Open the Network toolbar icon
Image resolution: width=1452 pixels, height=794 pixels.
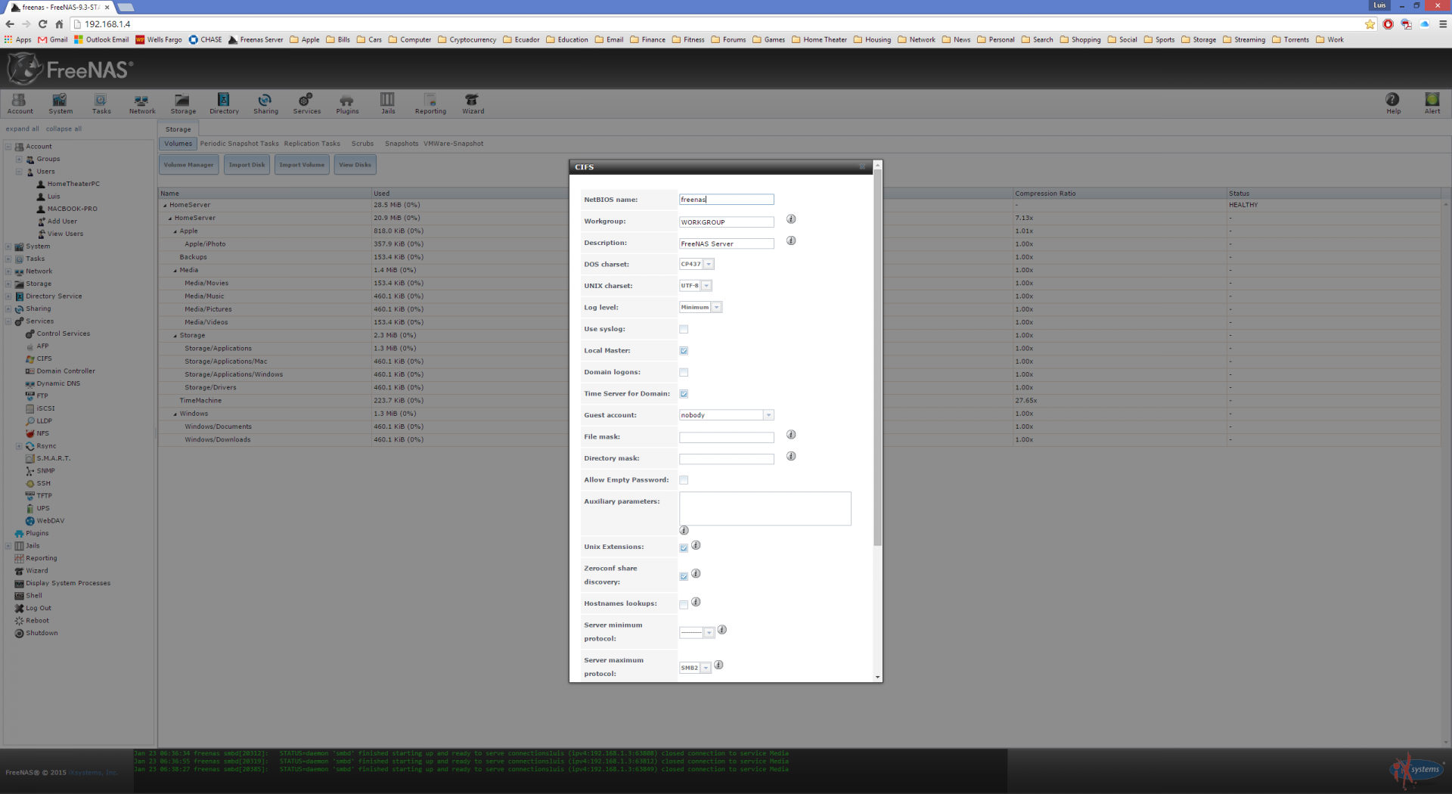pos(141,104)
